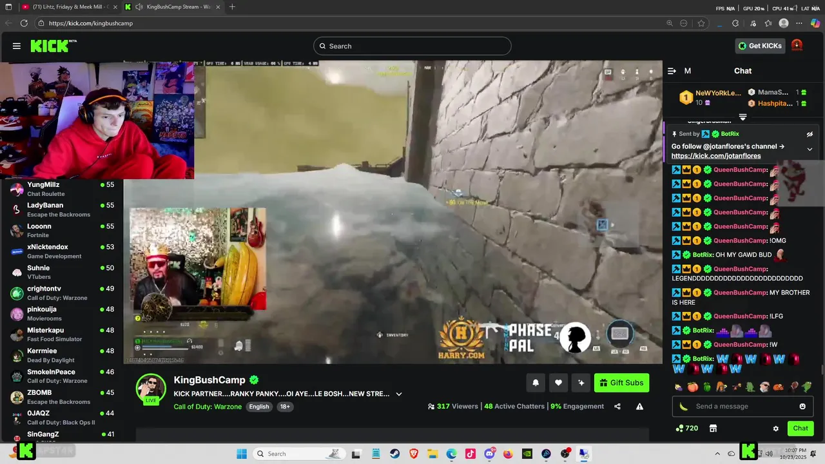Open YungMillz channel in sidebar
825x464 pixels.
click(62, 189)
